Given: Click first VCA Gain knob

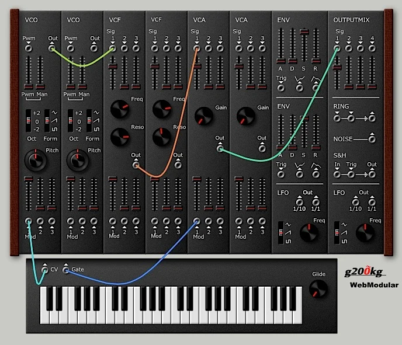Looking at the screenshot, I should coord(204,116).
